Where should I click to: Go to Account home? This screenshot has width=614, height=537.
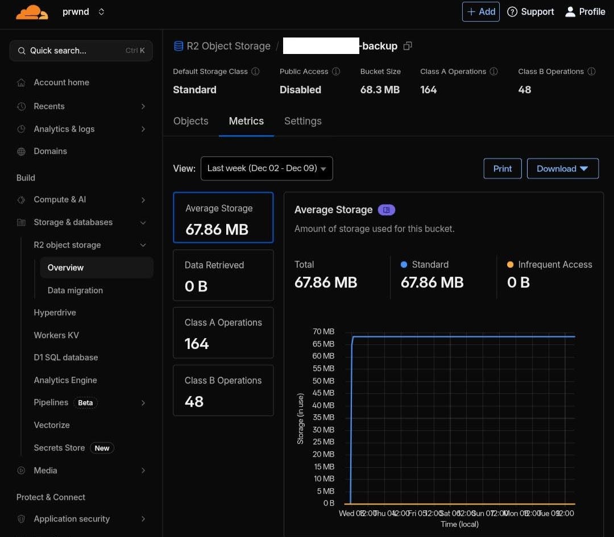pos(61,82)
